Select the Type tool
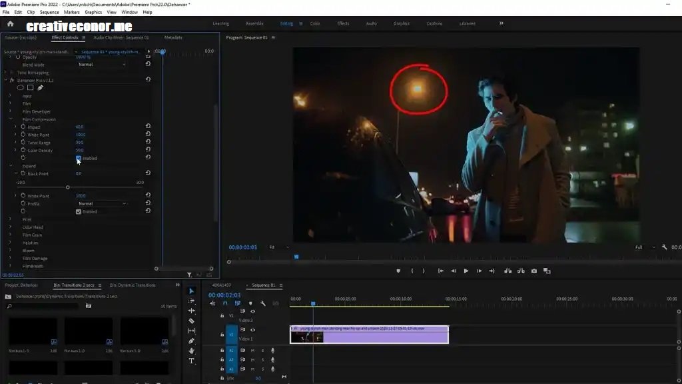The height and width of the screenshot is (384, 682). pyautogui.click(x=191, y=361)
